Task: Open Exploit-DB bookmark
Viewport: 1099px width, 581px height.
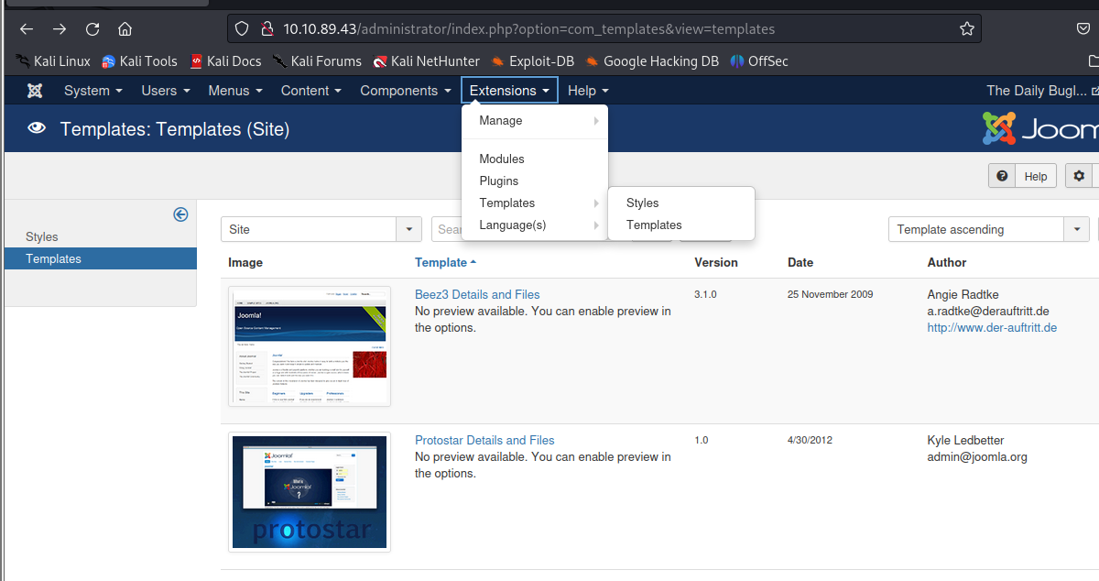Action: (x=532, y=61)
